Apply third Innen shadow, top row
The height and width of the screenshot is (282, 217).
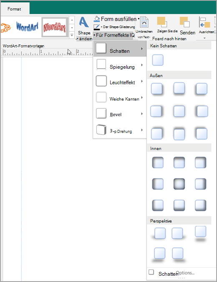tap(201, 163)
